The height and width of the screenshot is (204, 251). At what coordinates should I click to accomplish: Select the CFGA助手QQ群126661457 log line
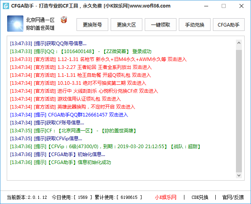[x=69, y=114]
